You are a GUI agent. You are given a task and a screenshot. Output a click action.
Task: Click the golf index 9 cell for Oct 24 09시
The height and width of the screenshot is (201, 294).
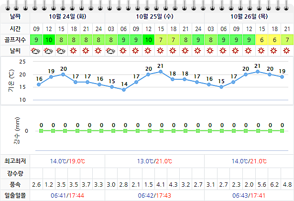[36, 40]
